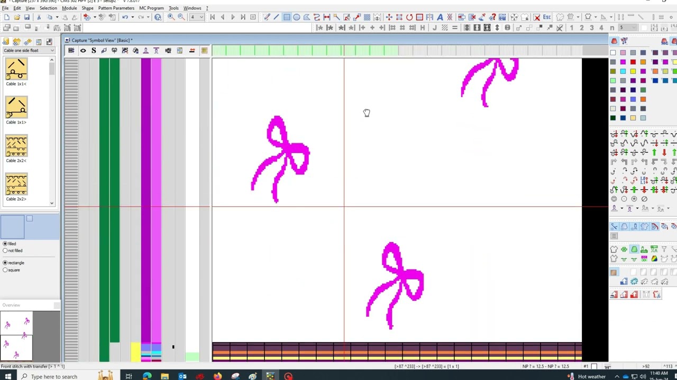Open the undo dropdown arrow
This screenshot has width=677, height=380.
coord(132,17)
